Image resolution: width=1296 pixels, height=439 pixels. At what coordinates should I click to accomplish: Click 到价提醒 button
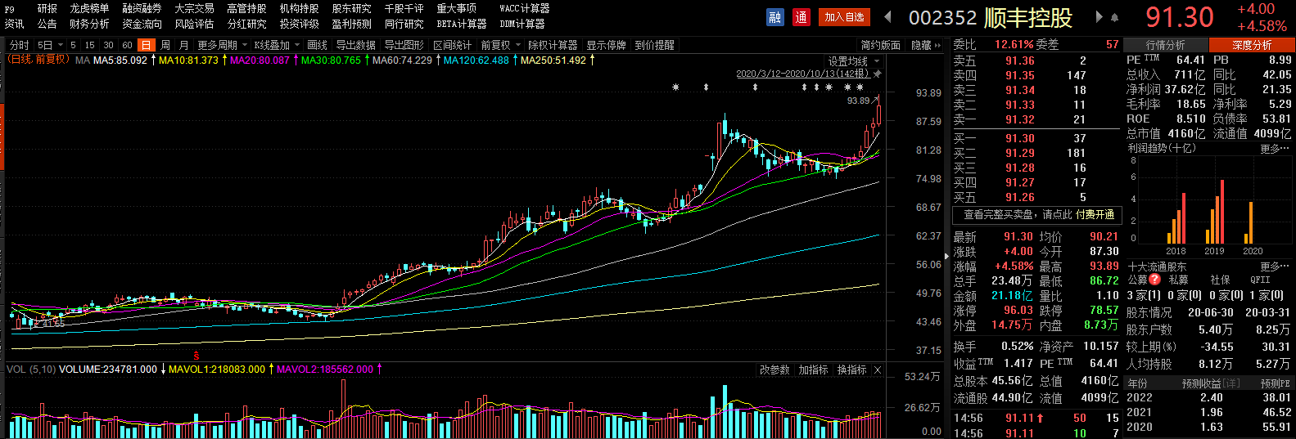[x=654, y=45]
